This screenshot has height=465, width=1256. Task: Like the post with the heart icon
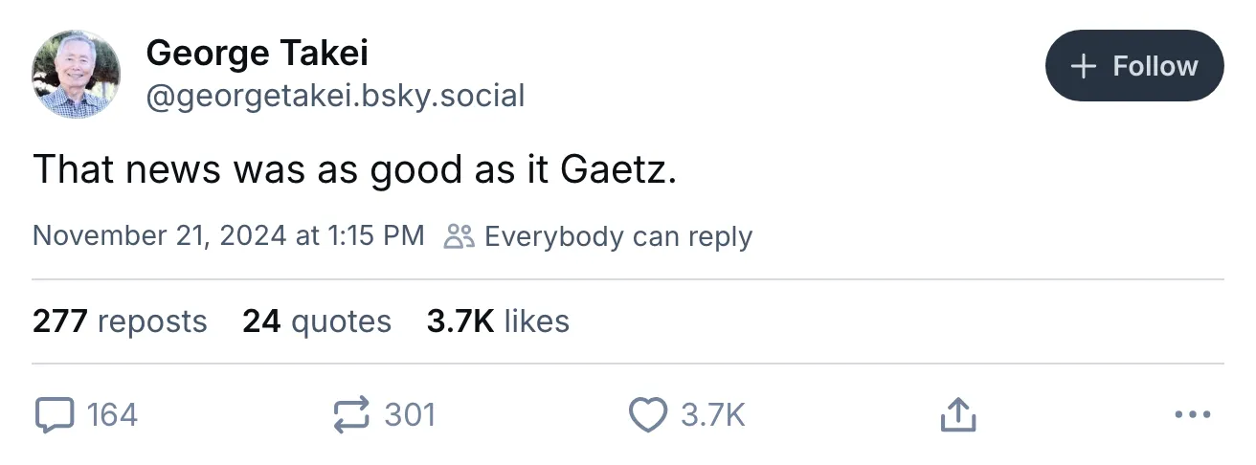[x=648, y=415]
